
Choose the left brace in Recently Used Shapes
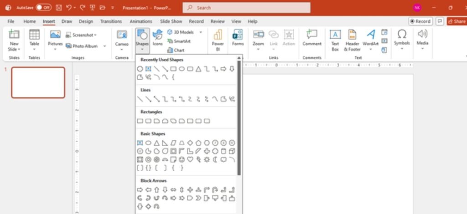pyautogui.click(x=173, y=77)
